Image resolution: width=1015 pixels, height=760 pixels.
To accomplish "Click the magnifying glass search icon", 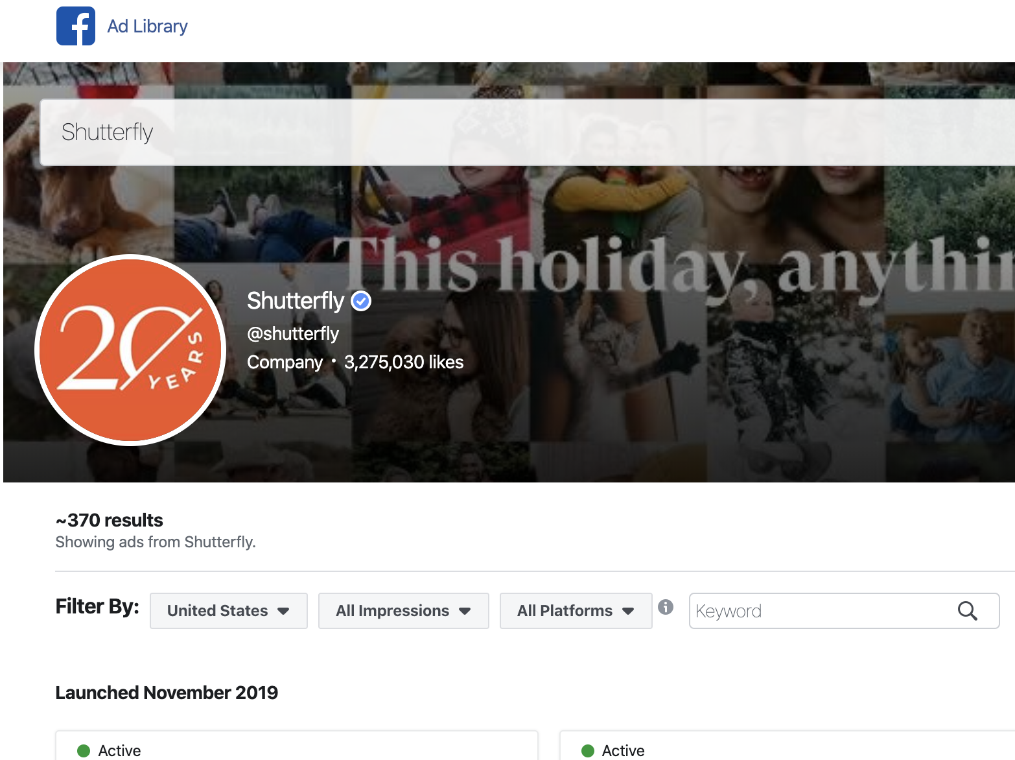I will click(968, 611).
